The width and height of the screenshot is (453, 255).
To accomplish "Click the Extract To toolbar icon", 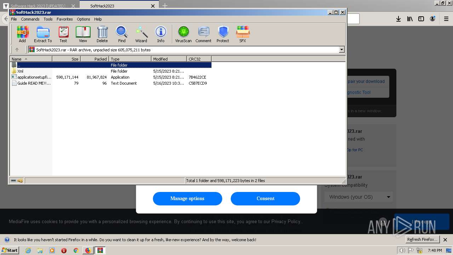I will (x=43, y=34).
